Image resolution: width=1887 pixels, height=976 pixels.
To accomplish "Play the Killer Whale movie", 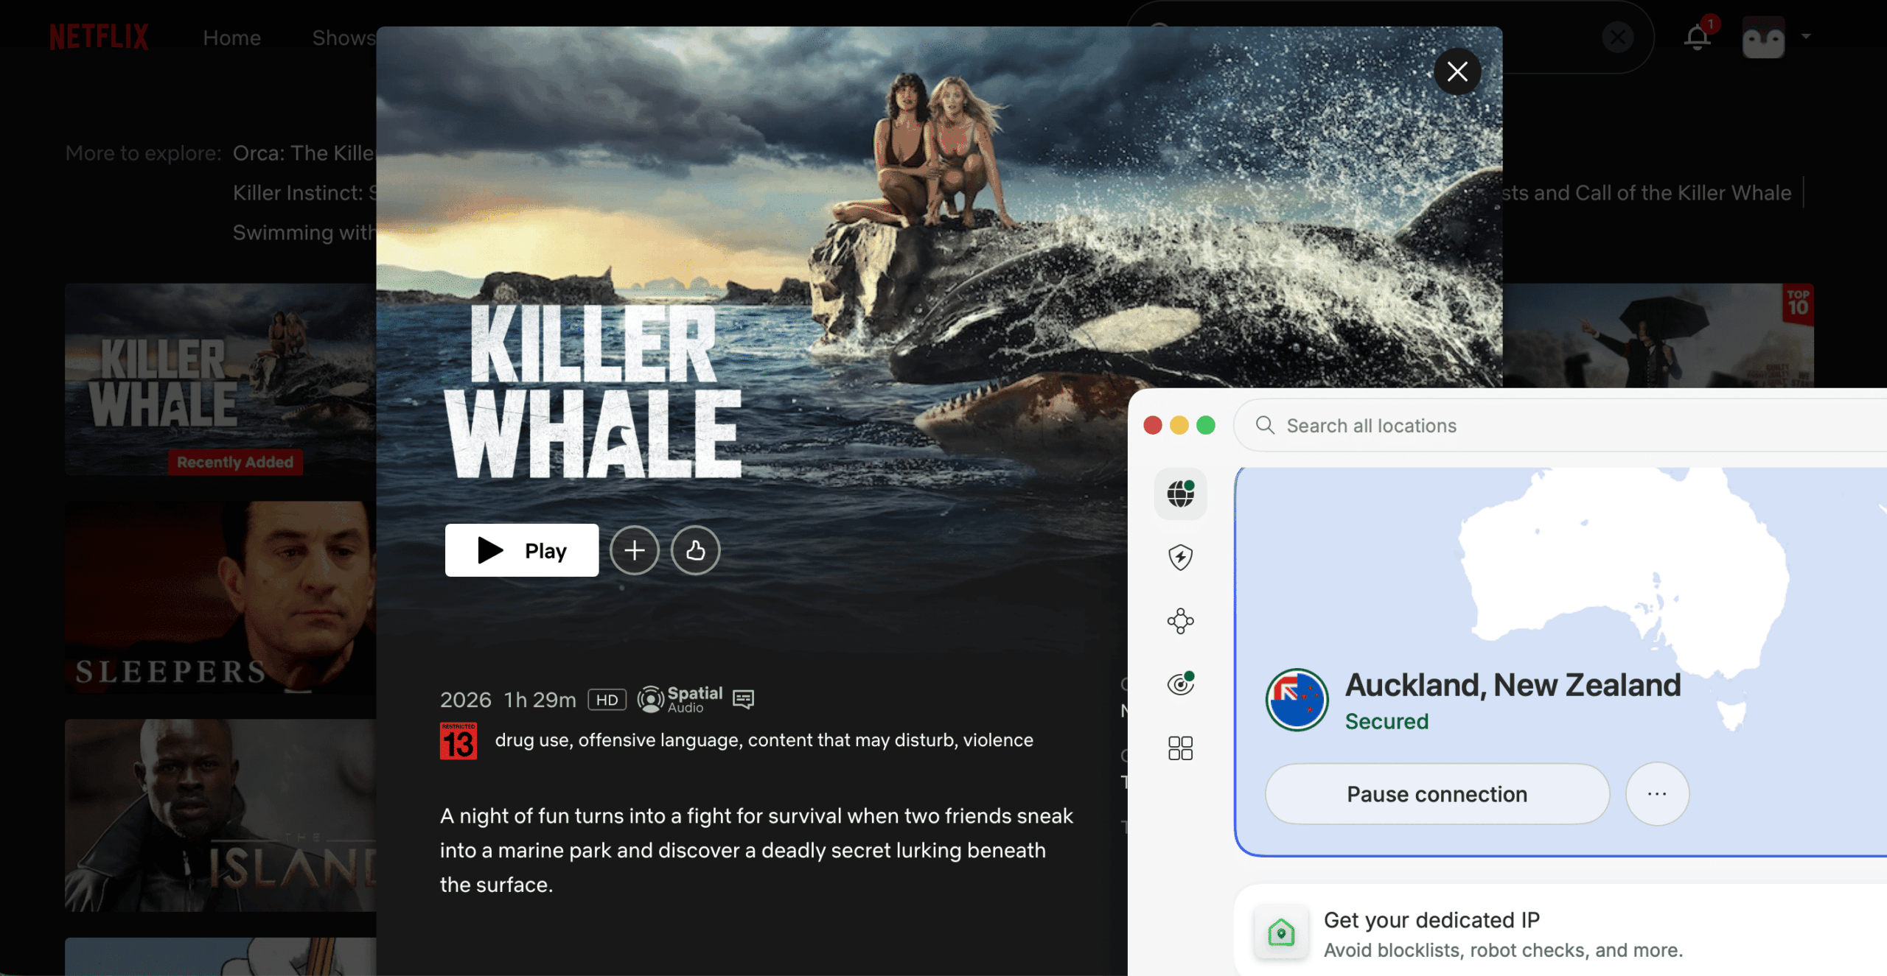I will pos(521,550).
